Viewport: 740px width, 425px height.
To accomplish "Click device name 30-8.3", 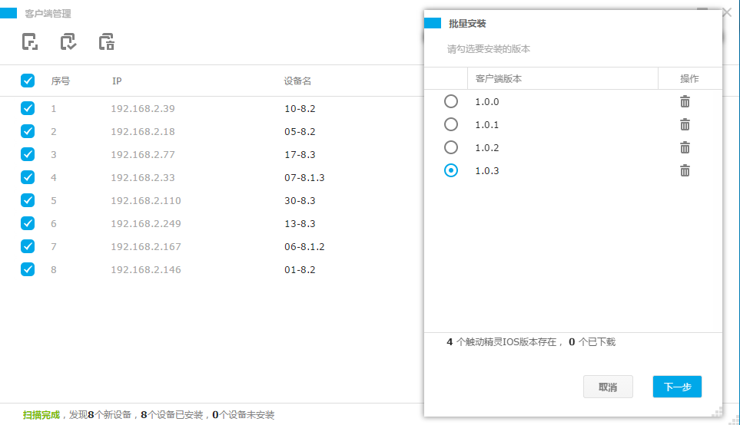I will [300, 201].
